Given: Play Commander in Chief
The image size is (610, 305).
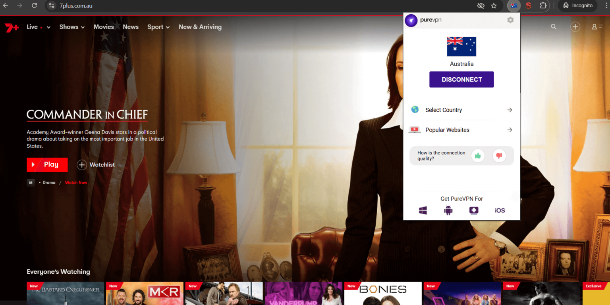Looking at the screenshot, I should pyautogui.click(x=47, y=165).
